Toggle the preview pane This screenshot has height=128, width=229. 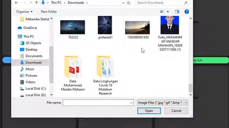tap(177, 12)
